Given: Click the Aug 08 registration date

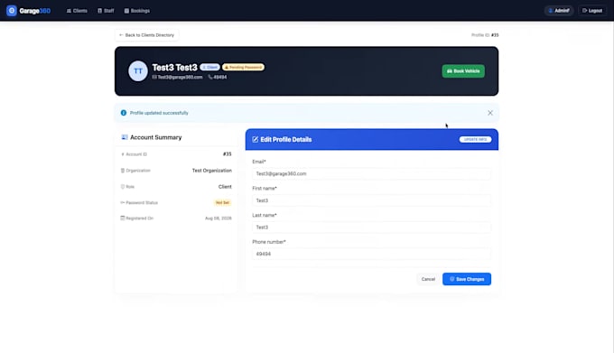Looking at the screenshot, I should click(219, 218).
